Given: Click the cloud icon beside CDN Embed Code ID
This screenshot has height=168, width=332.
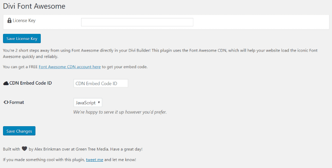Looking at the screenshot, I should [x=6, y=83].
